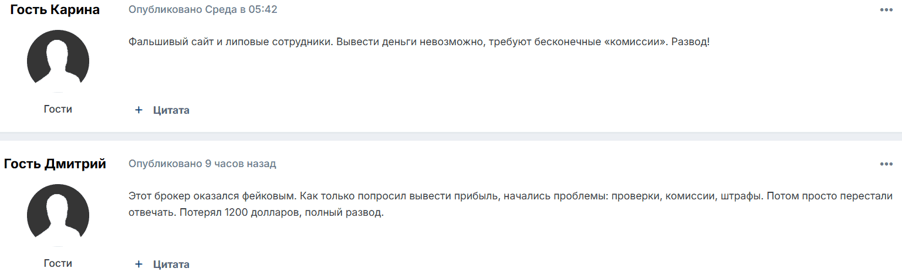Open timestamp 'Опубликовано 9 часов назад'
Screen dimensions: 902x275
[x=202, y=164]
